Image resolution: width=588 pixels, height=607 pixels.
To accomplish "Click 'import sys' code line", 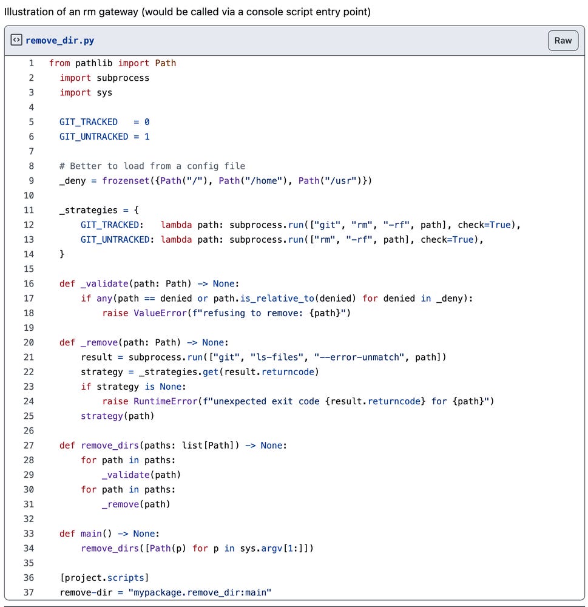I will 86,92.
